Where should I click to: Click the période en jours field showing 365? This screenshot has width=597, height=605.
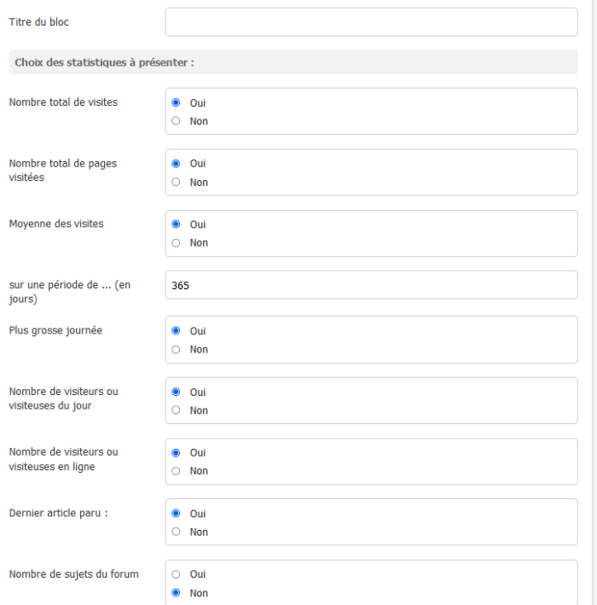coord(371,285)
